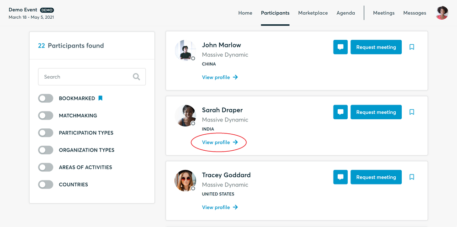Open the user avatar menu in header
The height and width of the screenshot is (227, 457).
pyautogui.click(x=442, y=13)
